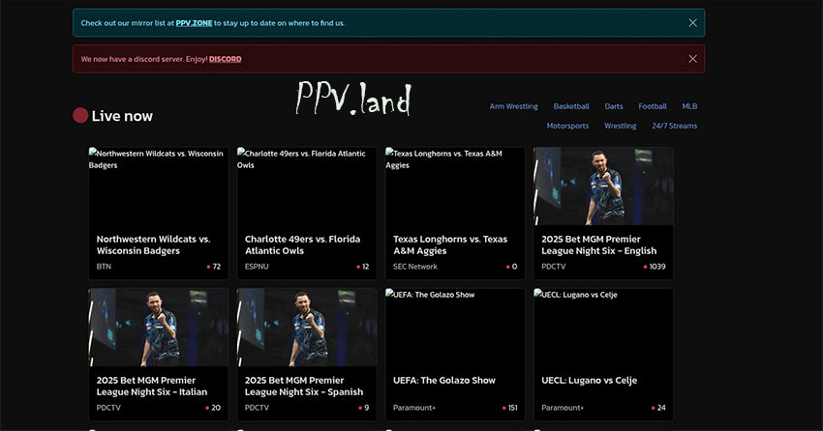Filter by Arm Wrestling category

coord(513,106)
